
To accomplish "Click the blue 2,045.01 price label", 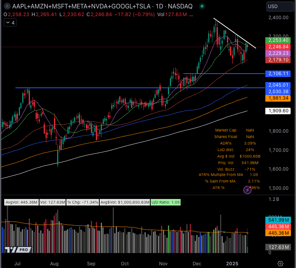I will pos(278,85).
